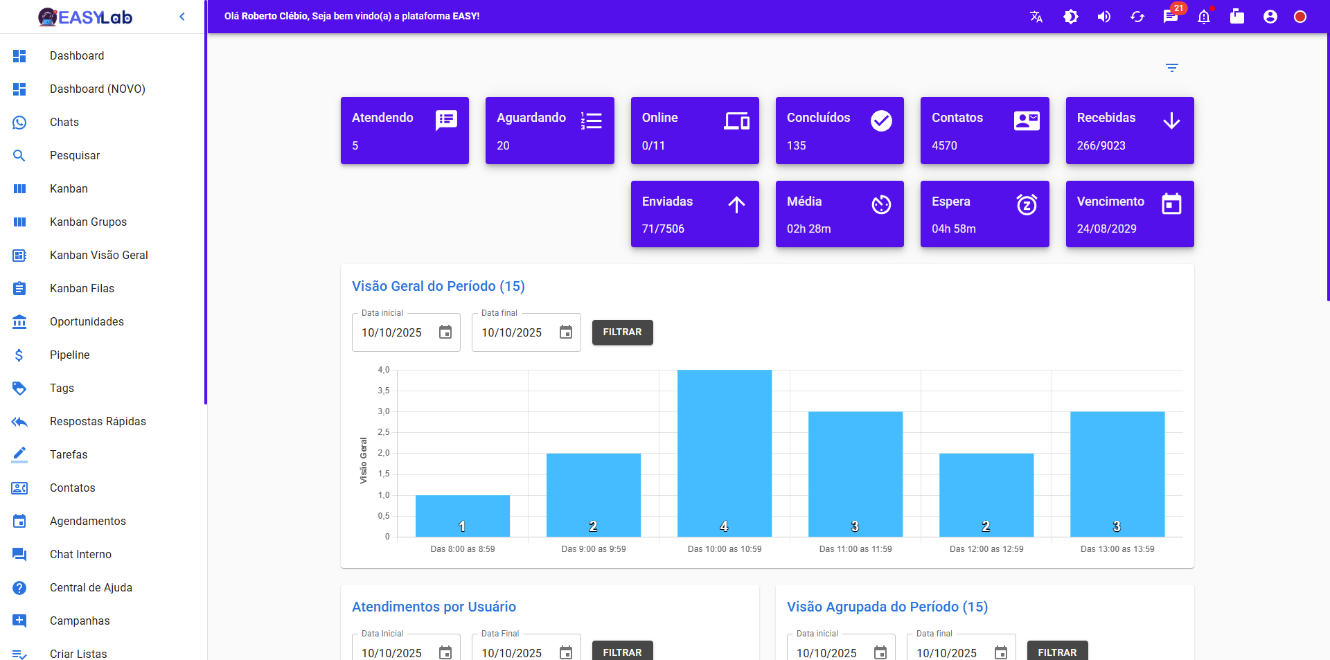Click Data inicial field in Visão Geral
This screenshot has height=660, width=1330.
(406, 332)
